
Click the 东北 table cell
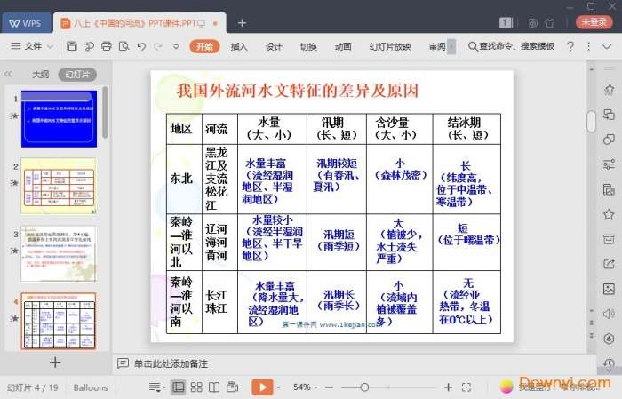coord(184,179)
